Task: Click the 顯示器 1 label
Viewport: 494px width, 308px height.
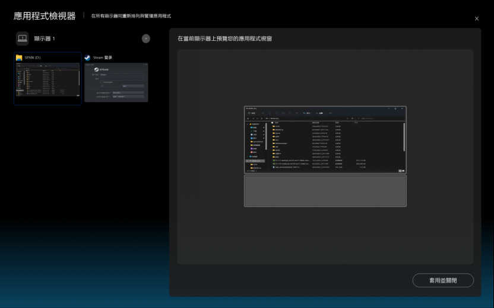Action: pos(45,38)
